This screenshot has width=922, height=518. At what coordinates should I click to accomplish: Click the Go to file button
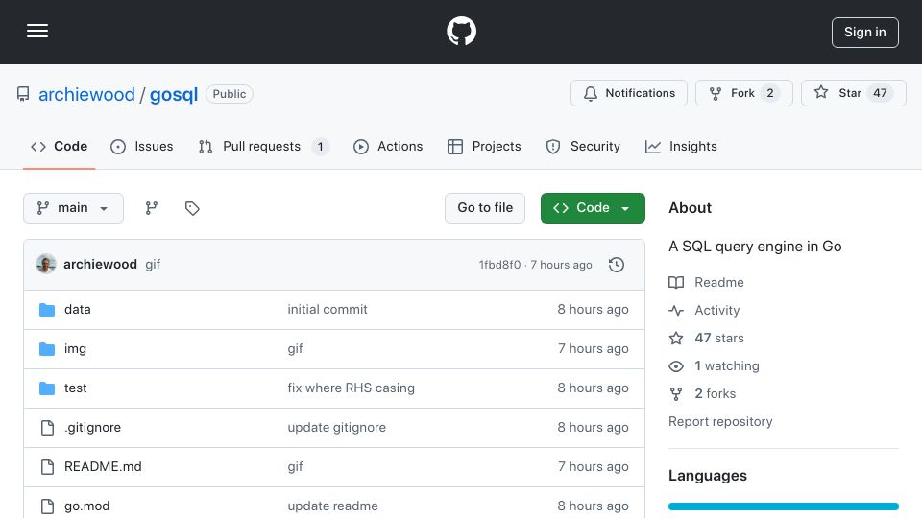click(485, 208)
